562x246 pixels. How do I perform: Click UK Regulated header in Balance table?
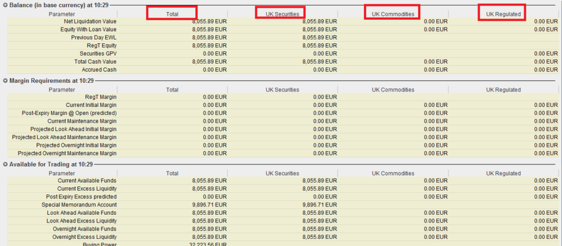[x=503, y=14]
